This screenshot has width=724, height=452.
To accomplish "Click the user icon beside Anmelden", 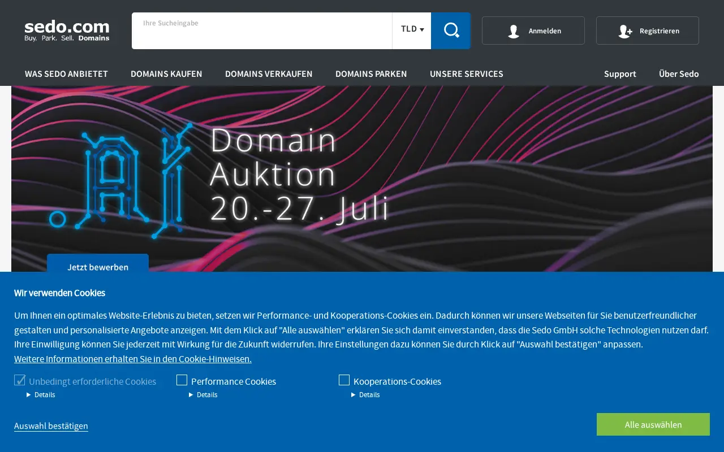I will coord(513,31).
